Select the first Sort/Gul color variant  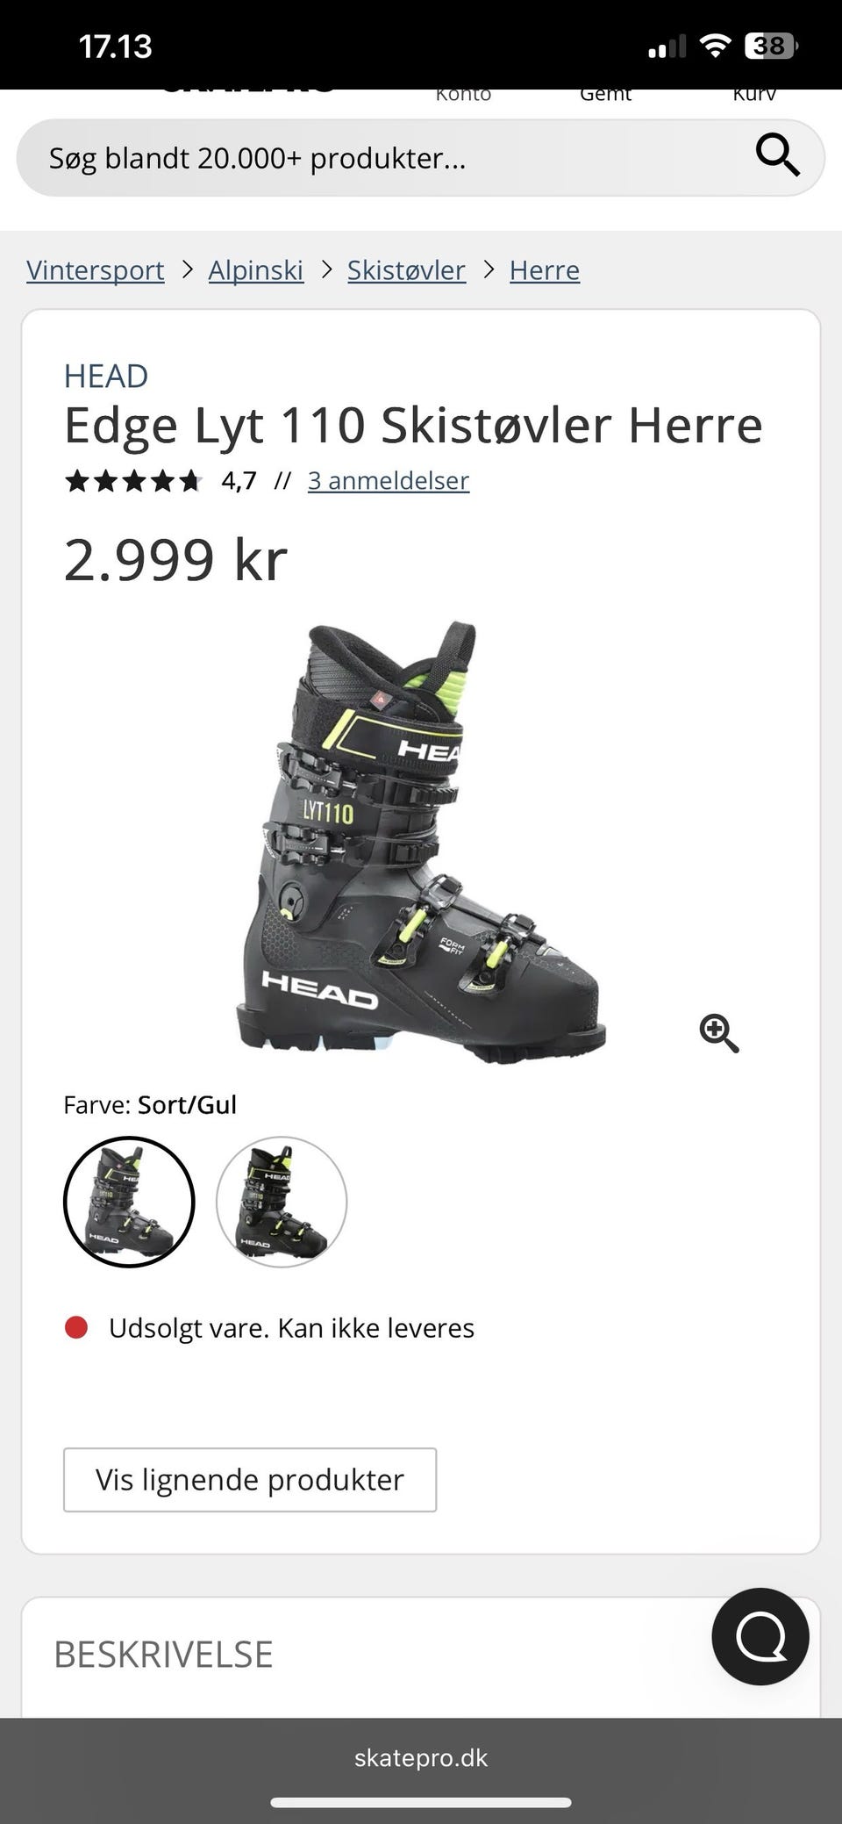(x=129, y=1202)
